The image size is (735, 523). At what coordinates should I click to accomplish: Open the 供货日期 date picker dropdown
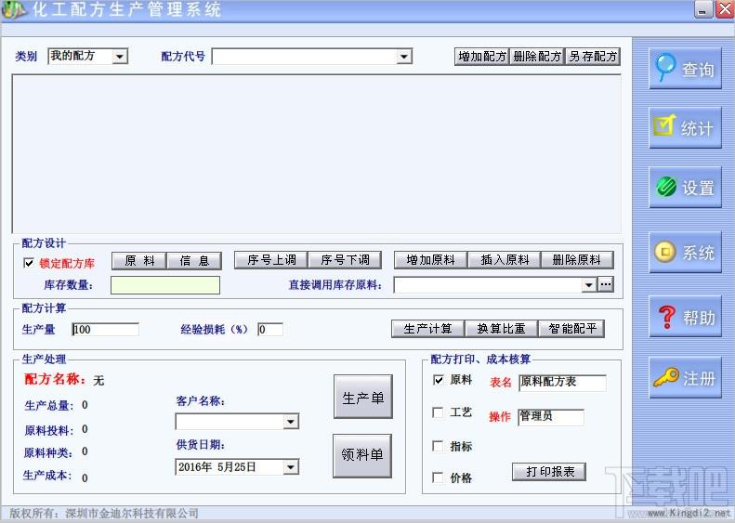(291, 467)
